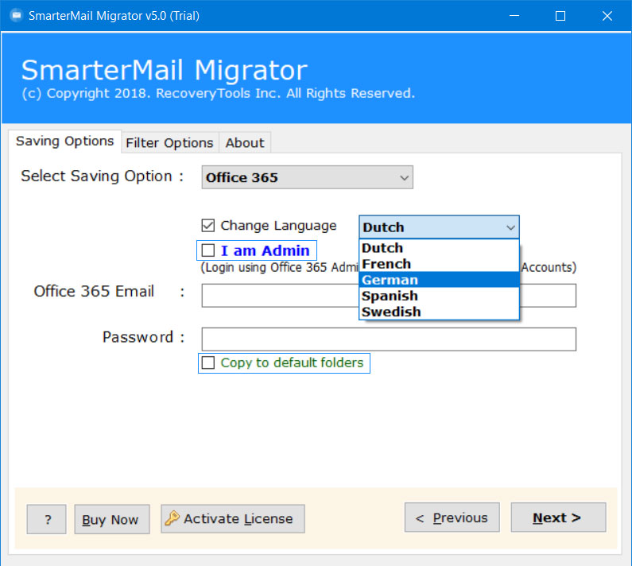The height and width of the screenshot is (566, 632).
Task: Click the key icon on Activate License
Action: 172,518
